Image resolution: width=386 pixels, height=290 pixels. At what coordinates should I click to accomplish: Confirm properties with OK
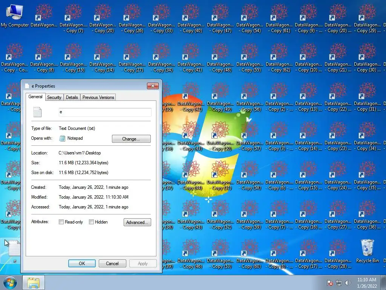(x=82, y=263)
